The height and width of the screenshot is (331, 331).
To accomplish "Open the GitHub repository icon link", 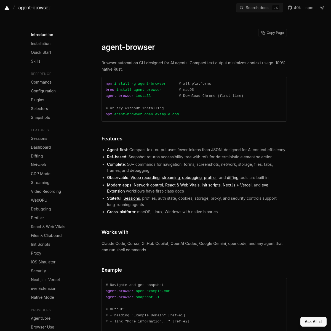I will pos(290,8).
